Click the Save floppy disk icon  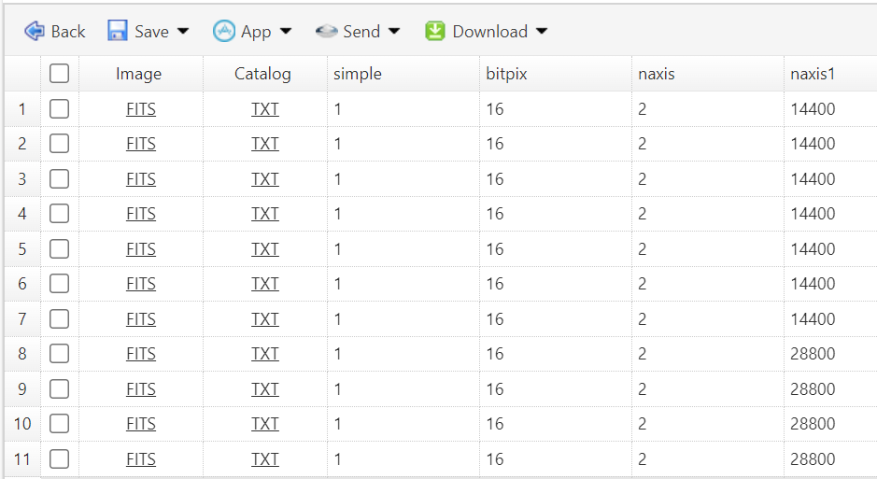point(118,31)
